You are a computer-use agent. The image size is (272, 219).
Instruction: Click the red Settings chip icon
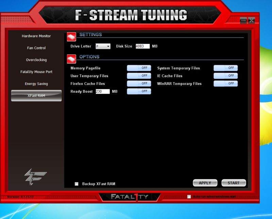point(71,37)
